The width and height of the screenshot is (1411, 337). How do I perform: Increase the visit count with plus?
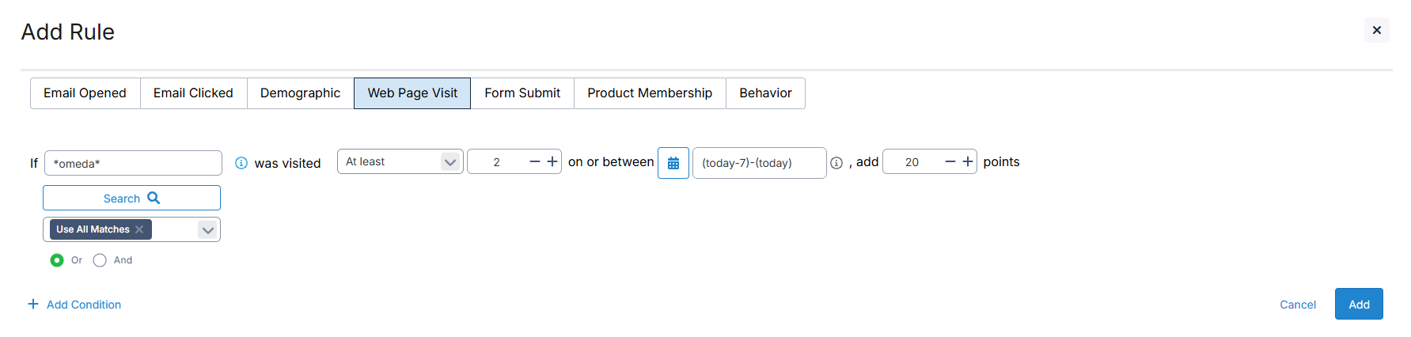552,161
